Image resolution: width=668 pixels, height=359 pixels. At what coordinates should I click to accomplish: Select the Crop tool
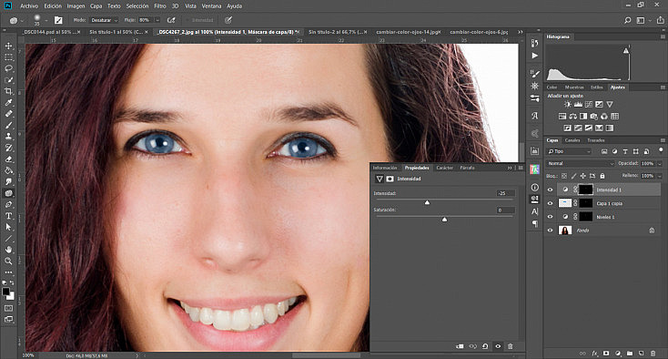tap(8, 91)
